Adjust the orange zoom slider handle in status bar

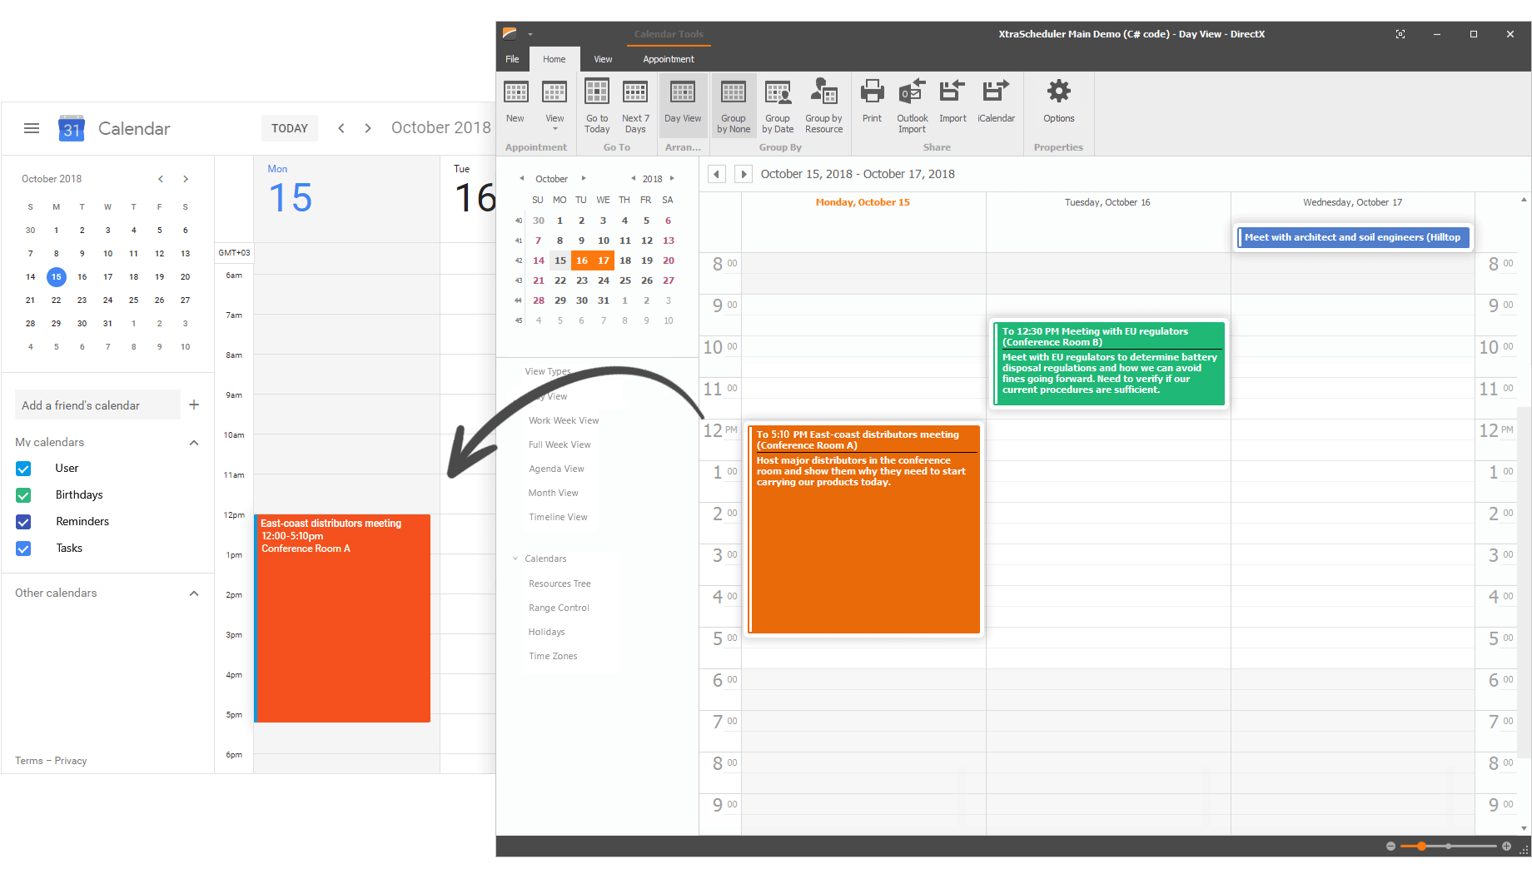coord(1421,847)
